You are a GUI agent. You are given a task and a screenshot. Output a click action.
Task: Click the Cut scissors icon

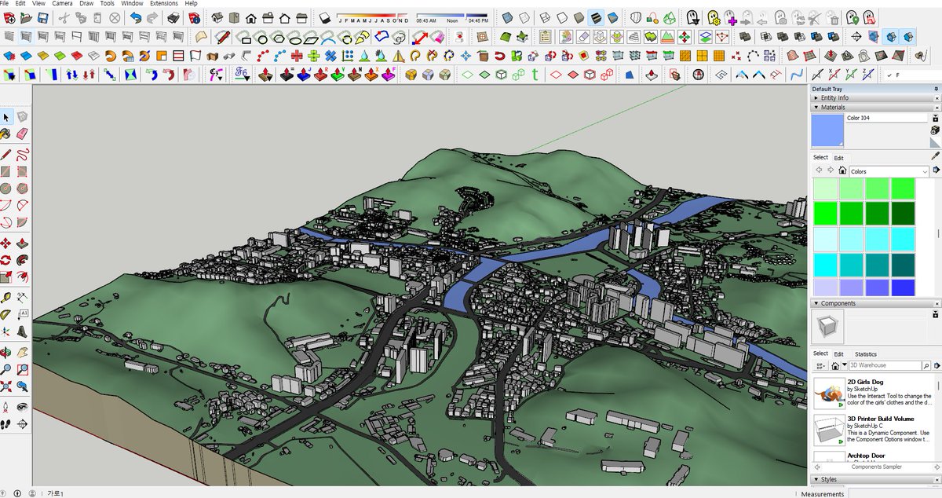coord(63,17)
